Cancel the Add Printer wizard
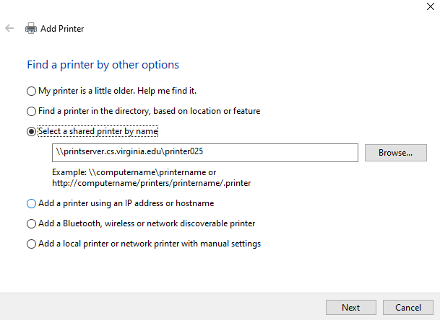The width and height of the screenshot is (440, 320). (407, 307)
